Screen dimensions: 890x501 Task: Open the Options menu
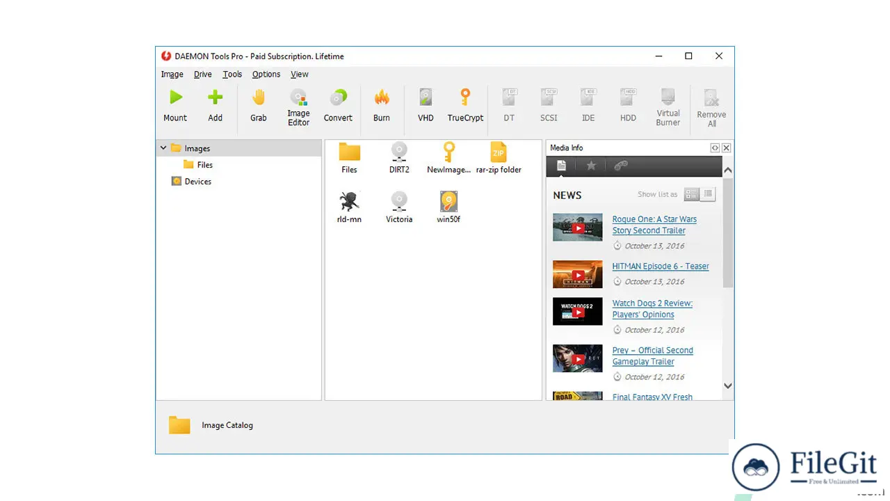266,74
